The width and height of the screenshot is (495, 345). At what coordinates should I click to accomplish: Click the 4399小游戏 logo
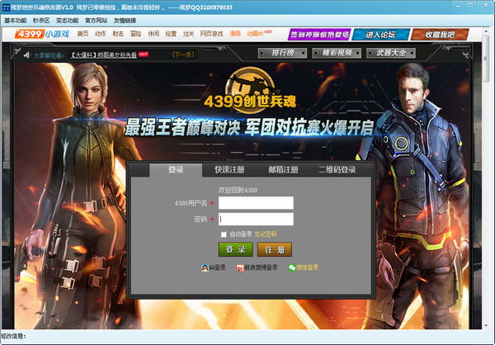(x=42, y=34)
